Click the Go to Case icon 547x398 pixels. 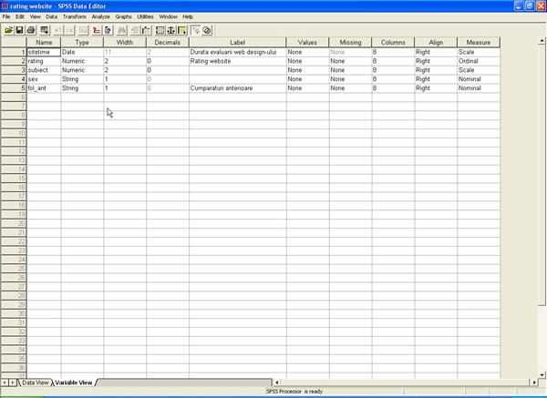pyautogui.click(x=96, y=30)
